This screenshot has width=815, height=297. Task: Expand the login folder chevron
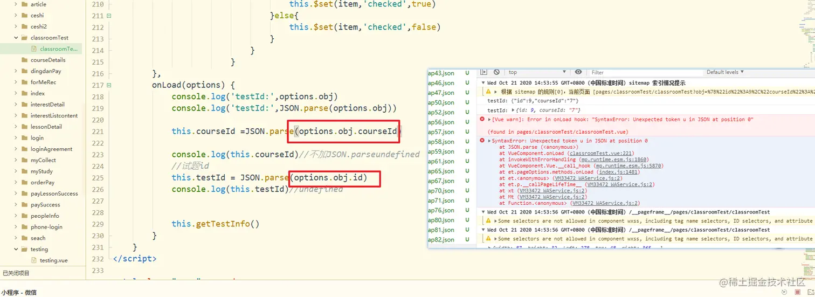16,138
